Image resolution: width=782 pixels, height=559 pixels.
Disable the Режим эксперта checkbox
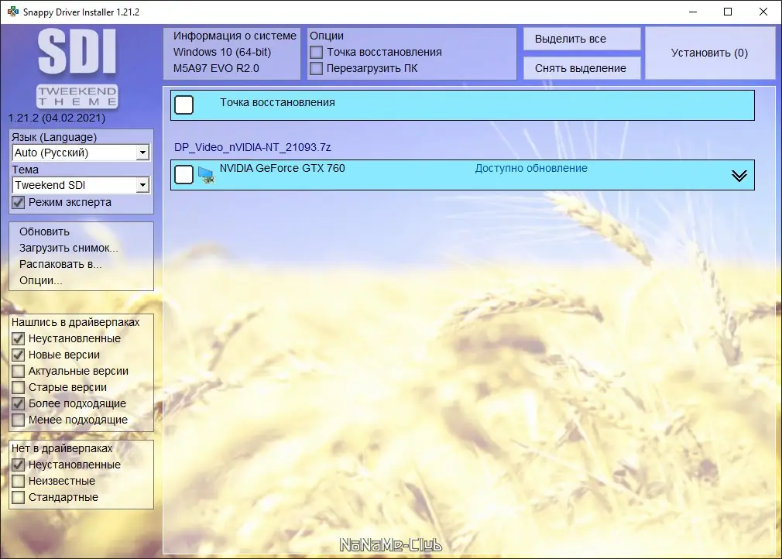coord(17,202)
